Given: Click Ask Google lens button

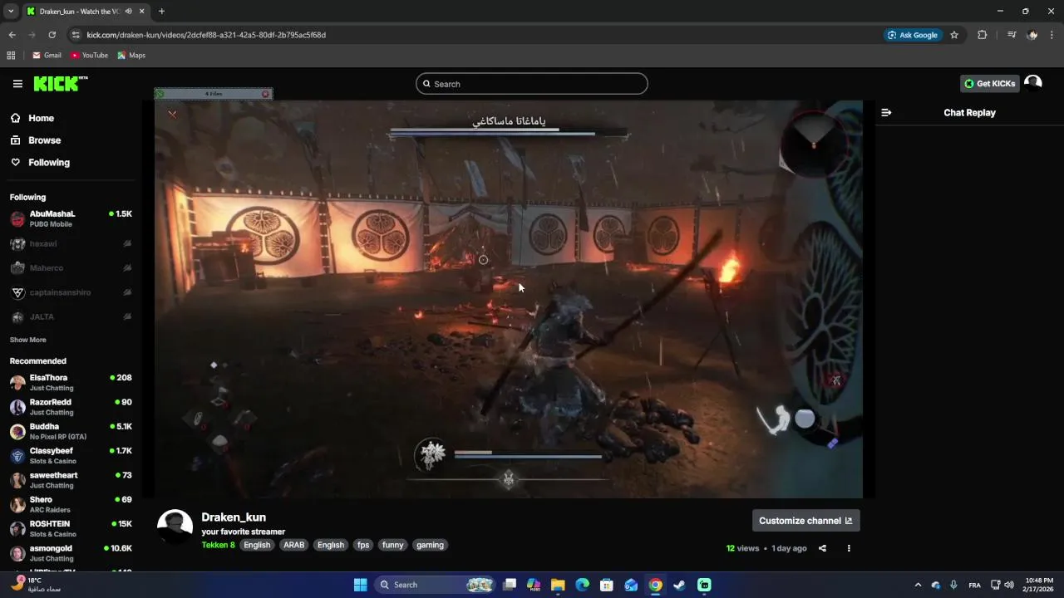Looking at the screenshot, I should [x=913, y=35].
